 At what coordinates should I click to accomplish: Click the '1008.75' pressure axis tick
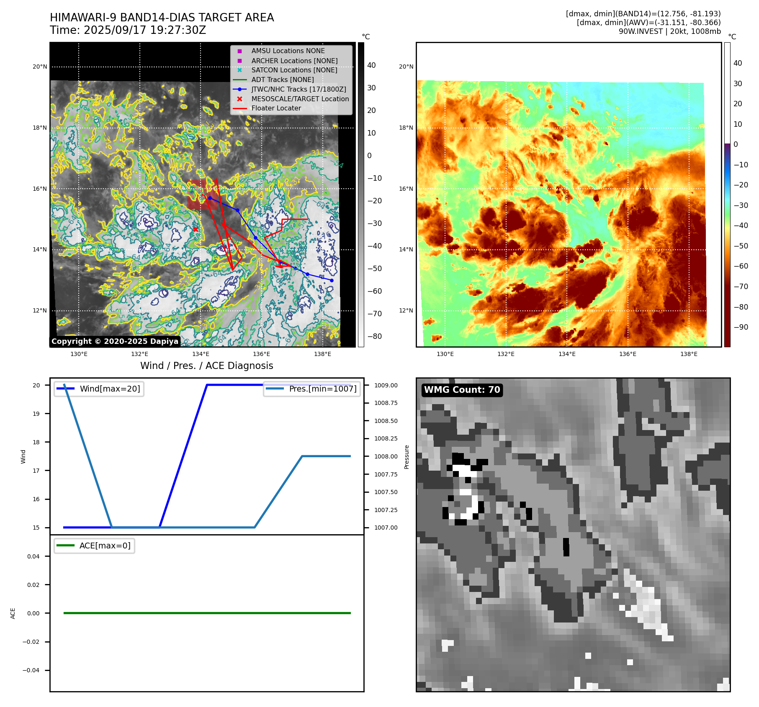tap(386, 403)
